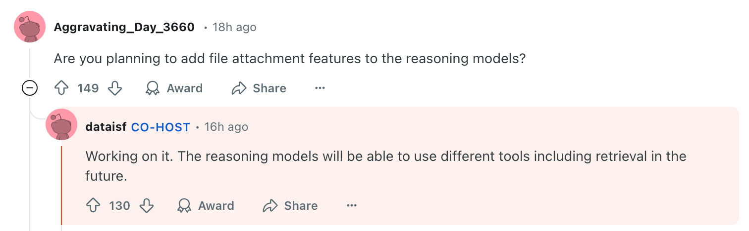The image size is (749, 231).
Task: Click the 16h ago timestamp
Action: (226, 127)
